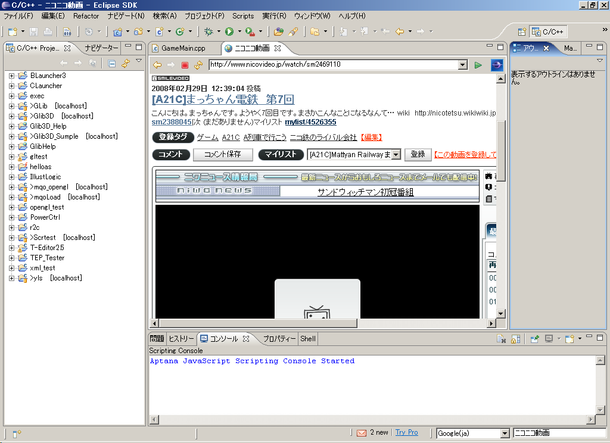Open the Scripts menu

pyautogui.click(x=243, y=16)
